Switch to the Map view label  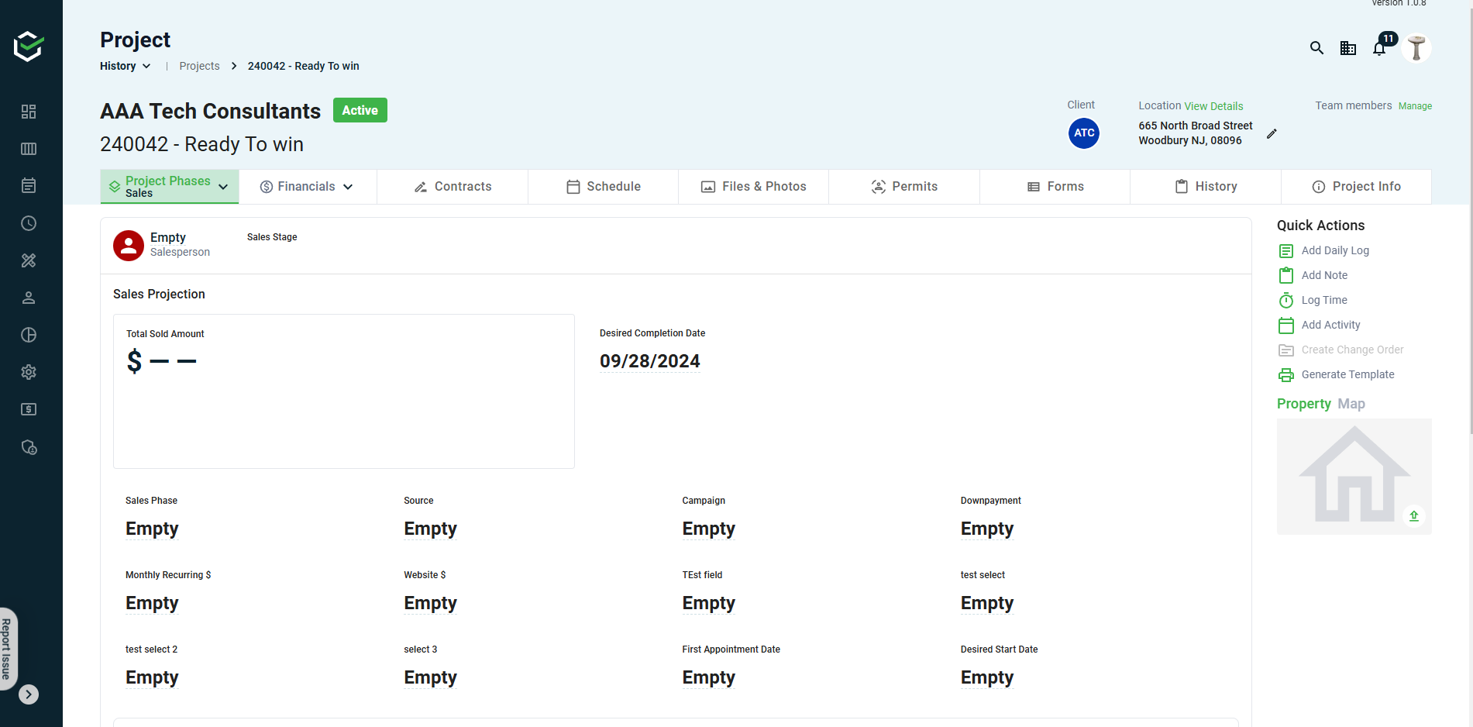point(1351,404)
